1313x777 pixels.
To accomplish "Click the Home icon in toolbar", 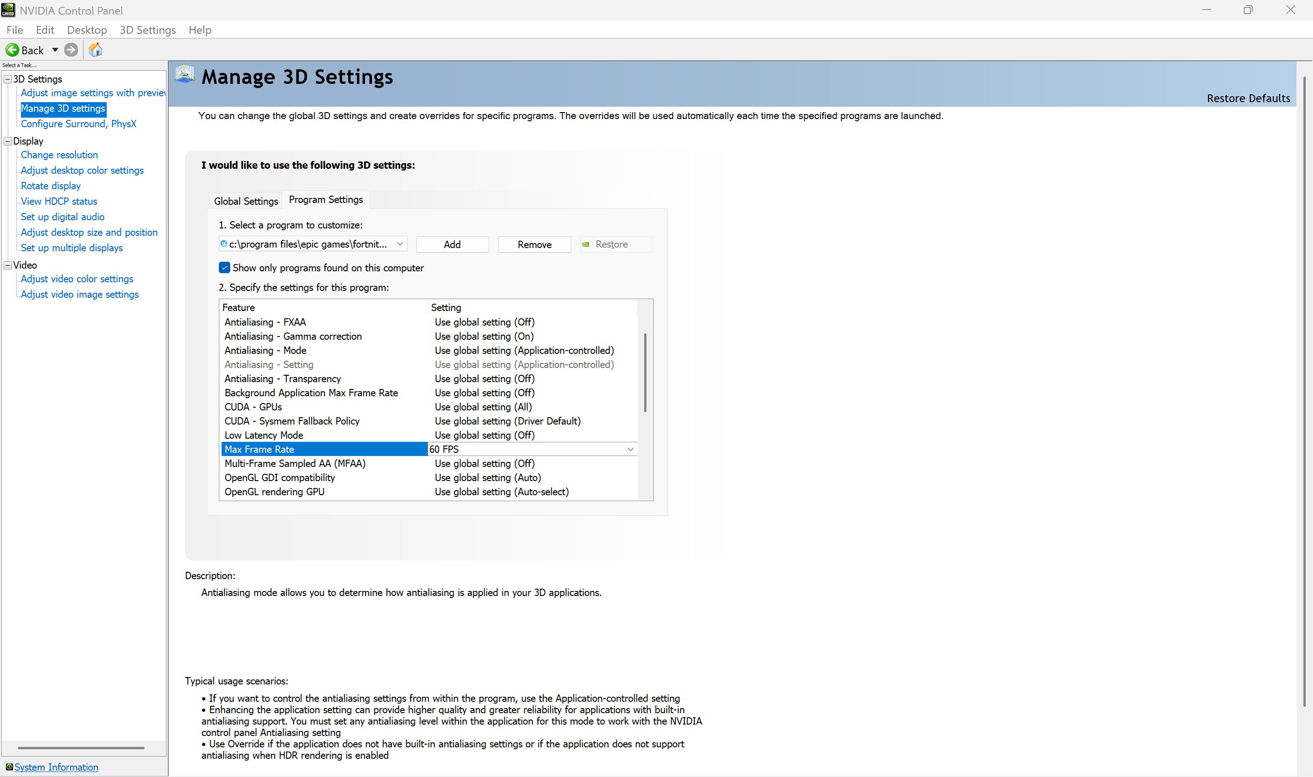I will click(95, 50).
